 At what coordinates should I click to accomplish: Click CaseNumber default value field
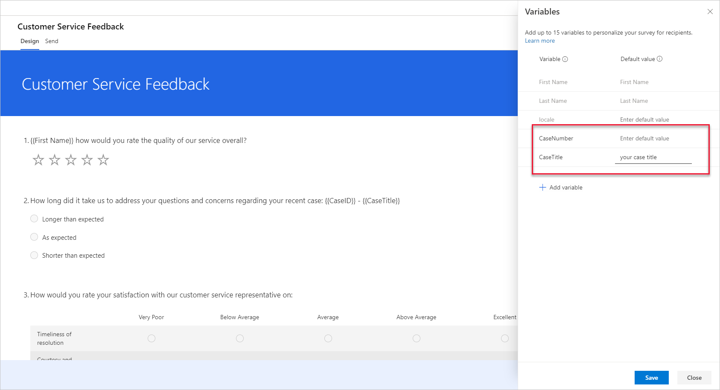click(x=653, y=138)
